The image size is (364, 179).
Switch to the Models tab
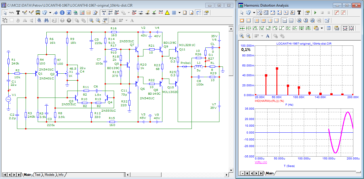click(49, 175)
